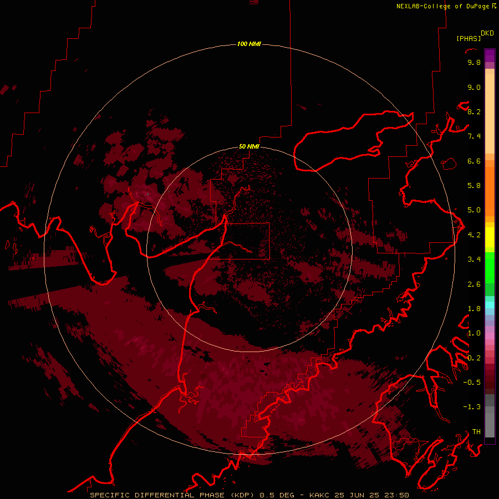Click the SPECIFIC DIFFERENTIAL PHASE (KDP) caption
This screenshot has height=499, width=499.
click(x=172, y=495)
